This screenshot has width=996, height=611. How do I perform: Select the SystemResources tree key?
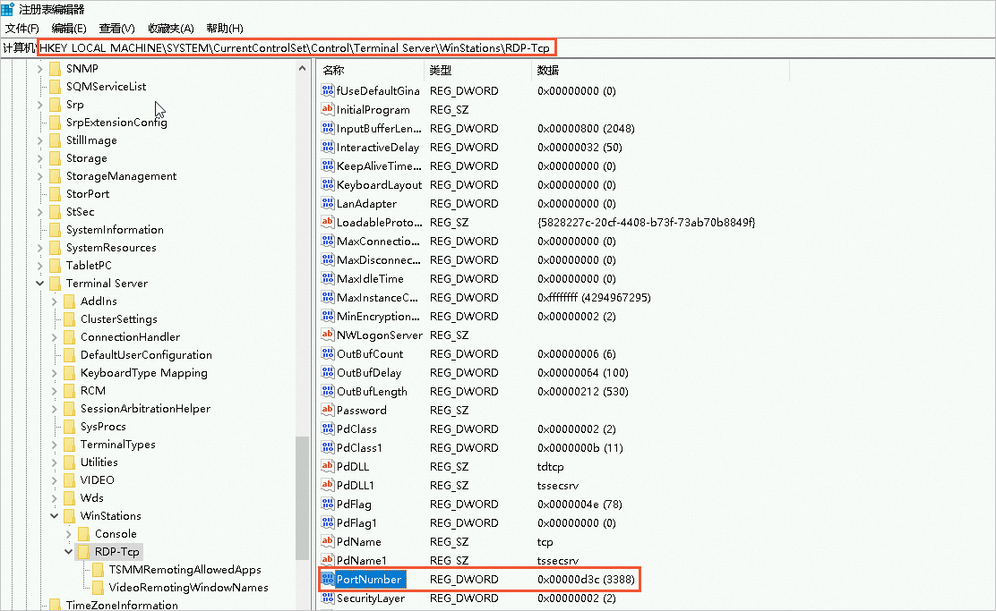point(111,248)
